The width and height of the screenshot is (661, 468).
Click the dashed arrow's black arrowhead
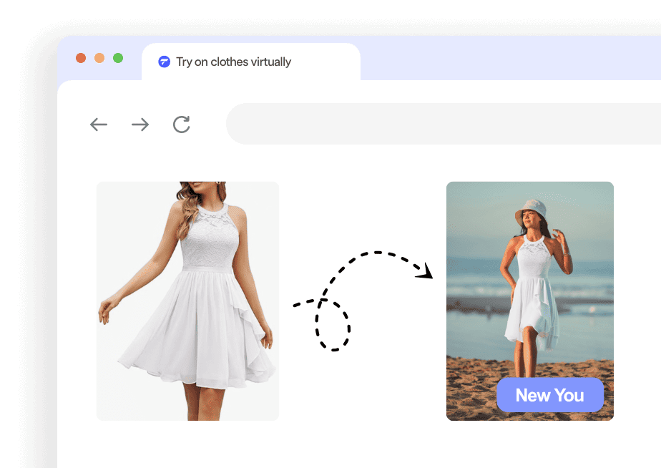tap(427, 270)
